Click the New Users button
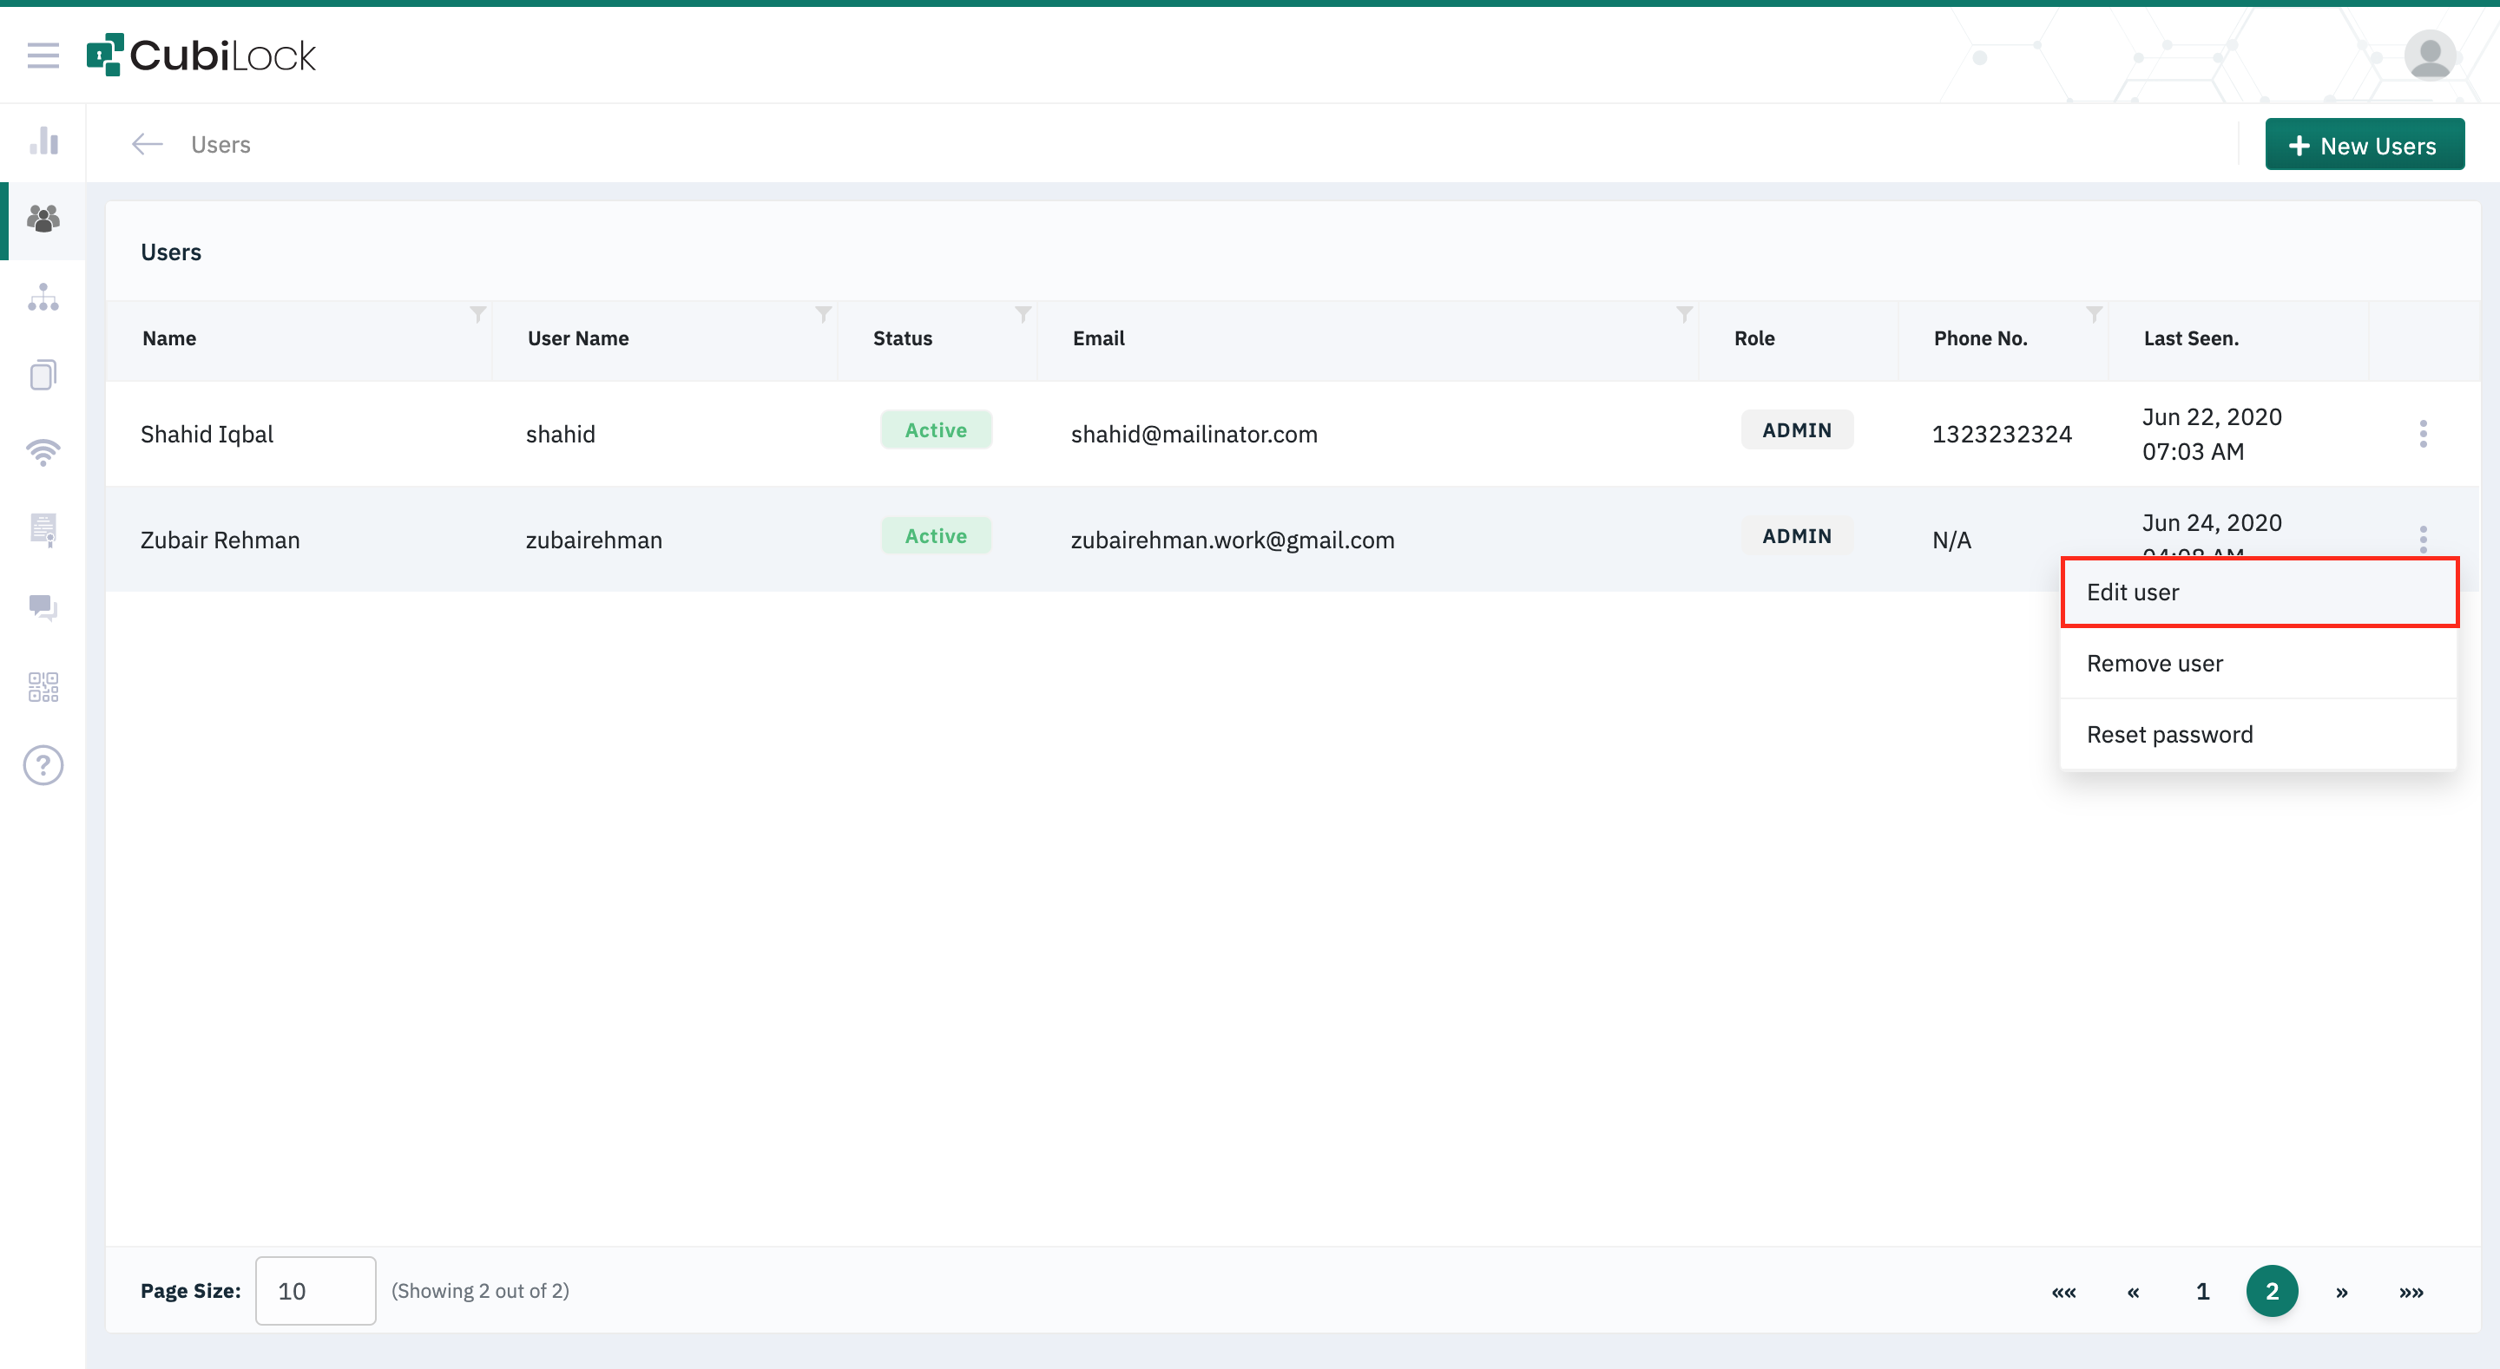The image size is (2500, 1369). [x=2364, y=146]
